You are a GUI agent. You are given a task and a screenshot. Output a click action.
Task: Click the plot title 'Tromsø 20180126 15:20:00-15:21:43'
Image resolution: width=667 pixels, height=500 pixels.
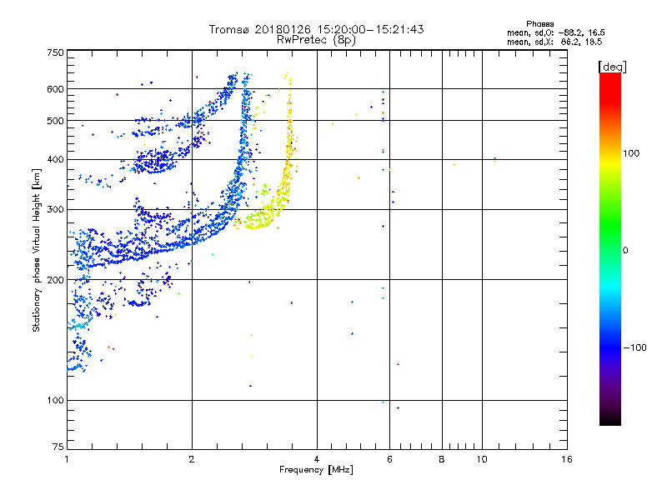pyautogui.click(x=316, y=29)
